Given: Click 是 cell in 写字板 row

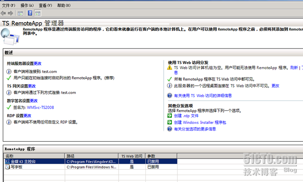Looking at the screenshot, I should coord(132,167).
